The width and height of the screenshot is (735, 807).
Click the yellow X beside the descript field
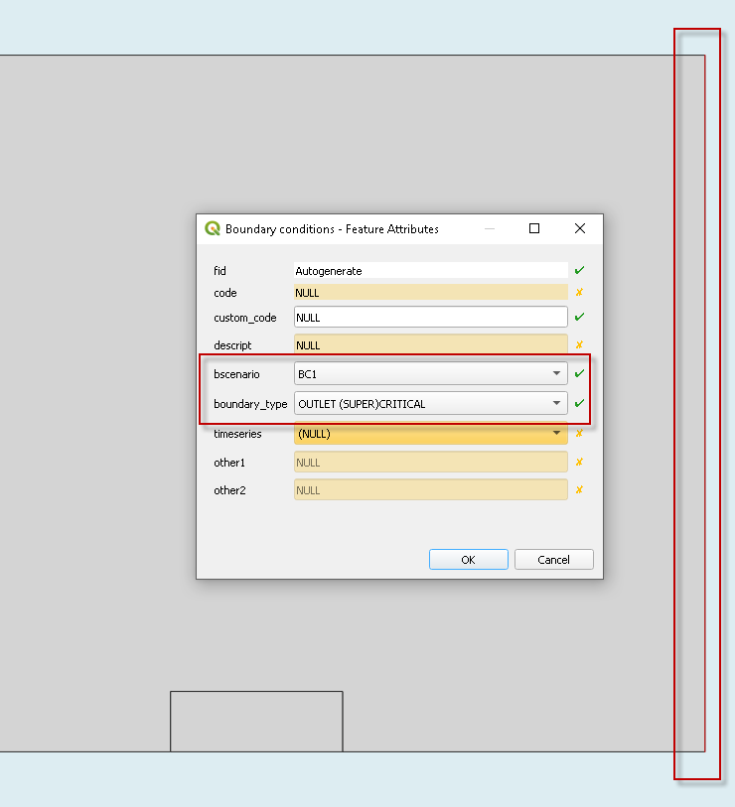click(579, 345)
